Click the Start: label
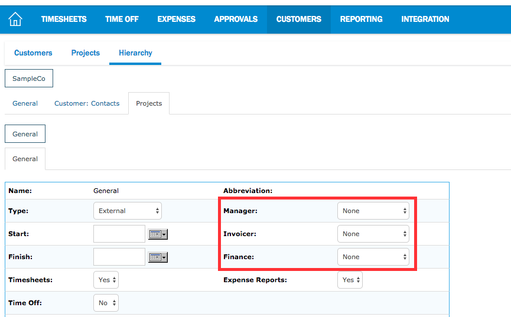 [18, 234]
